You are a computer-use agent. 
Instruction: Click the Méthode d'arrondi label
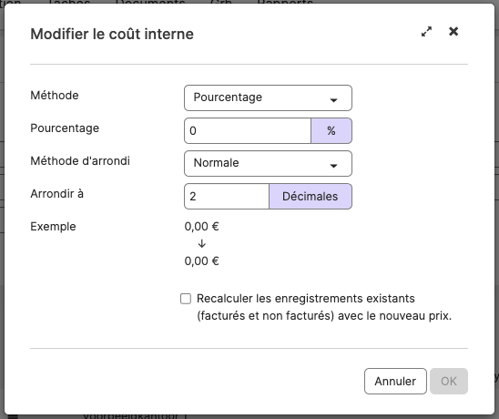pyautogui.click(x=80, y=161)
